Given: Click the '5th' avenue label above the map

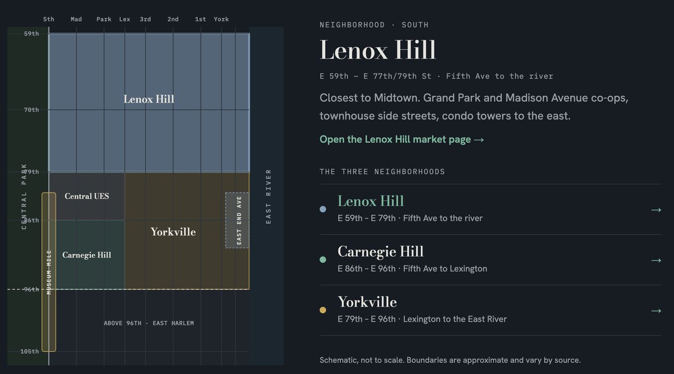Looking at the screenshot, I should 49,19.
